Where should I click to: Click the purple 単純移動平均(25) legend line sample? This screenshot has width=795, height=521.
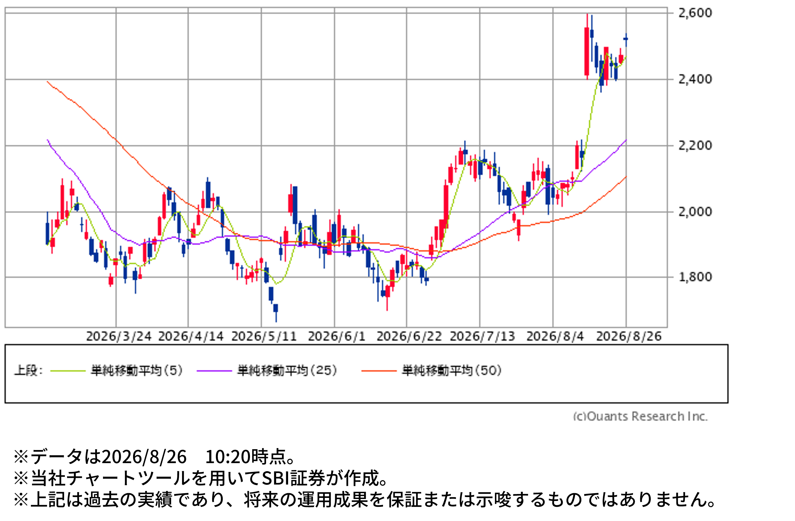point(214,371)
